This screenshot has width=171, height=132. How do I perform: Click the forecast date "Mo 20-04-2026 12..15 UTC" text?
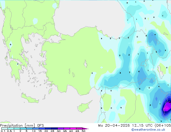pos(125,126)
